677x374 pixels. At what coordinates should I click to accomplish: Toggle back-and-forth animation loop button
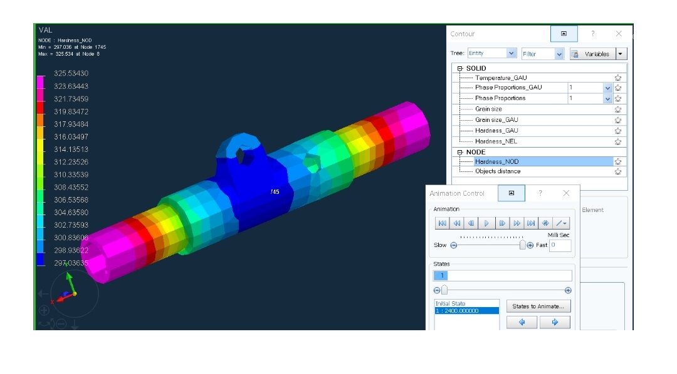(546, 223)
